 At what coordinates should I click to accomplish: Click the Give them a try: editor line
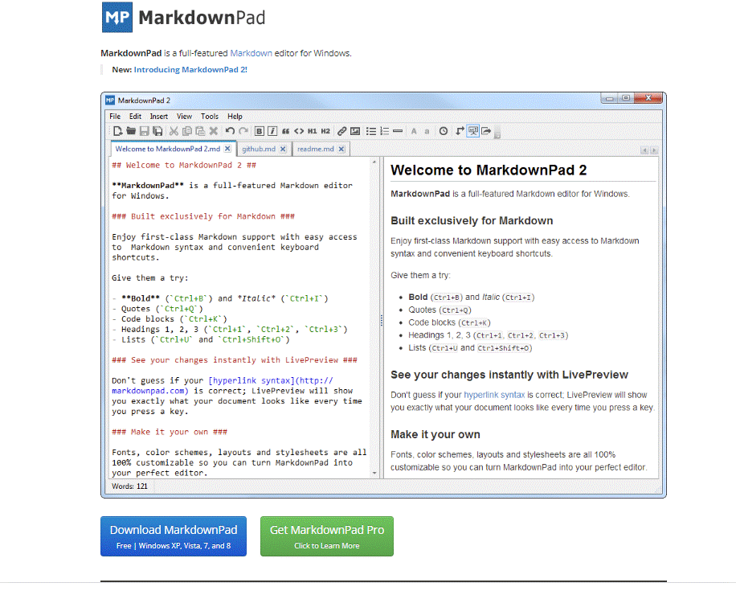(149, 277)
